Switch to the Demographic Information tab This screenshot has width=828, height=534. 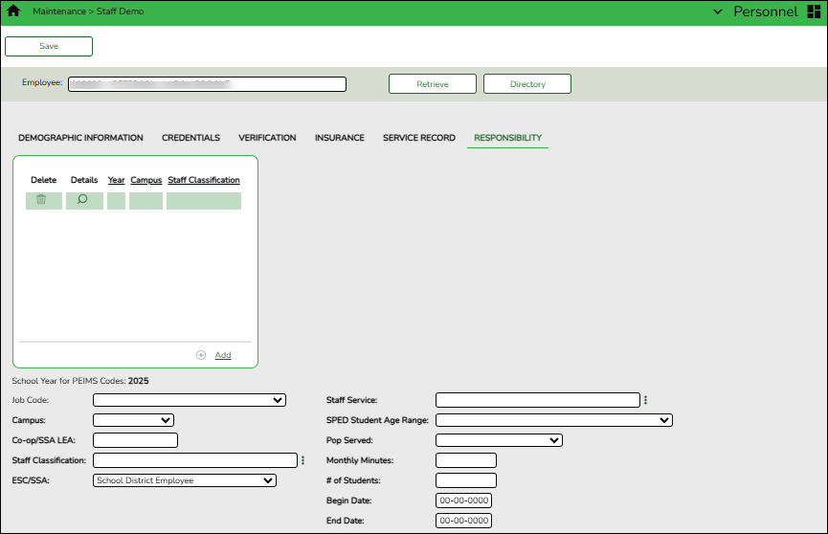pyautogui.click(x=80, y=138)
